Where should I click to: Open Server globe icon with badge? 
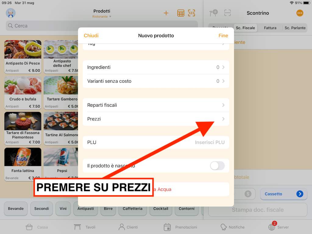click(272, 226)
